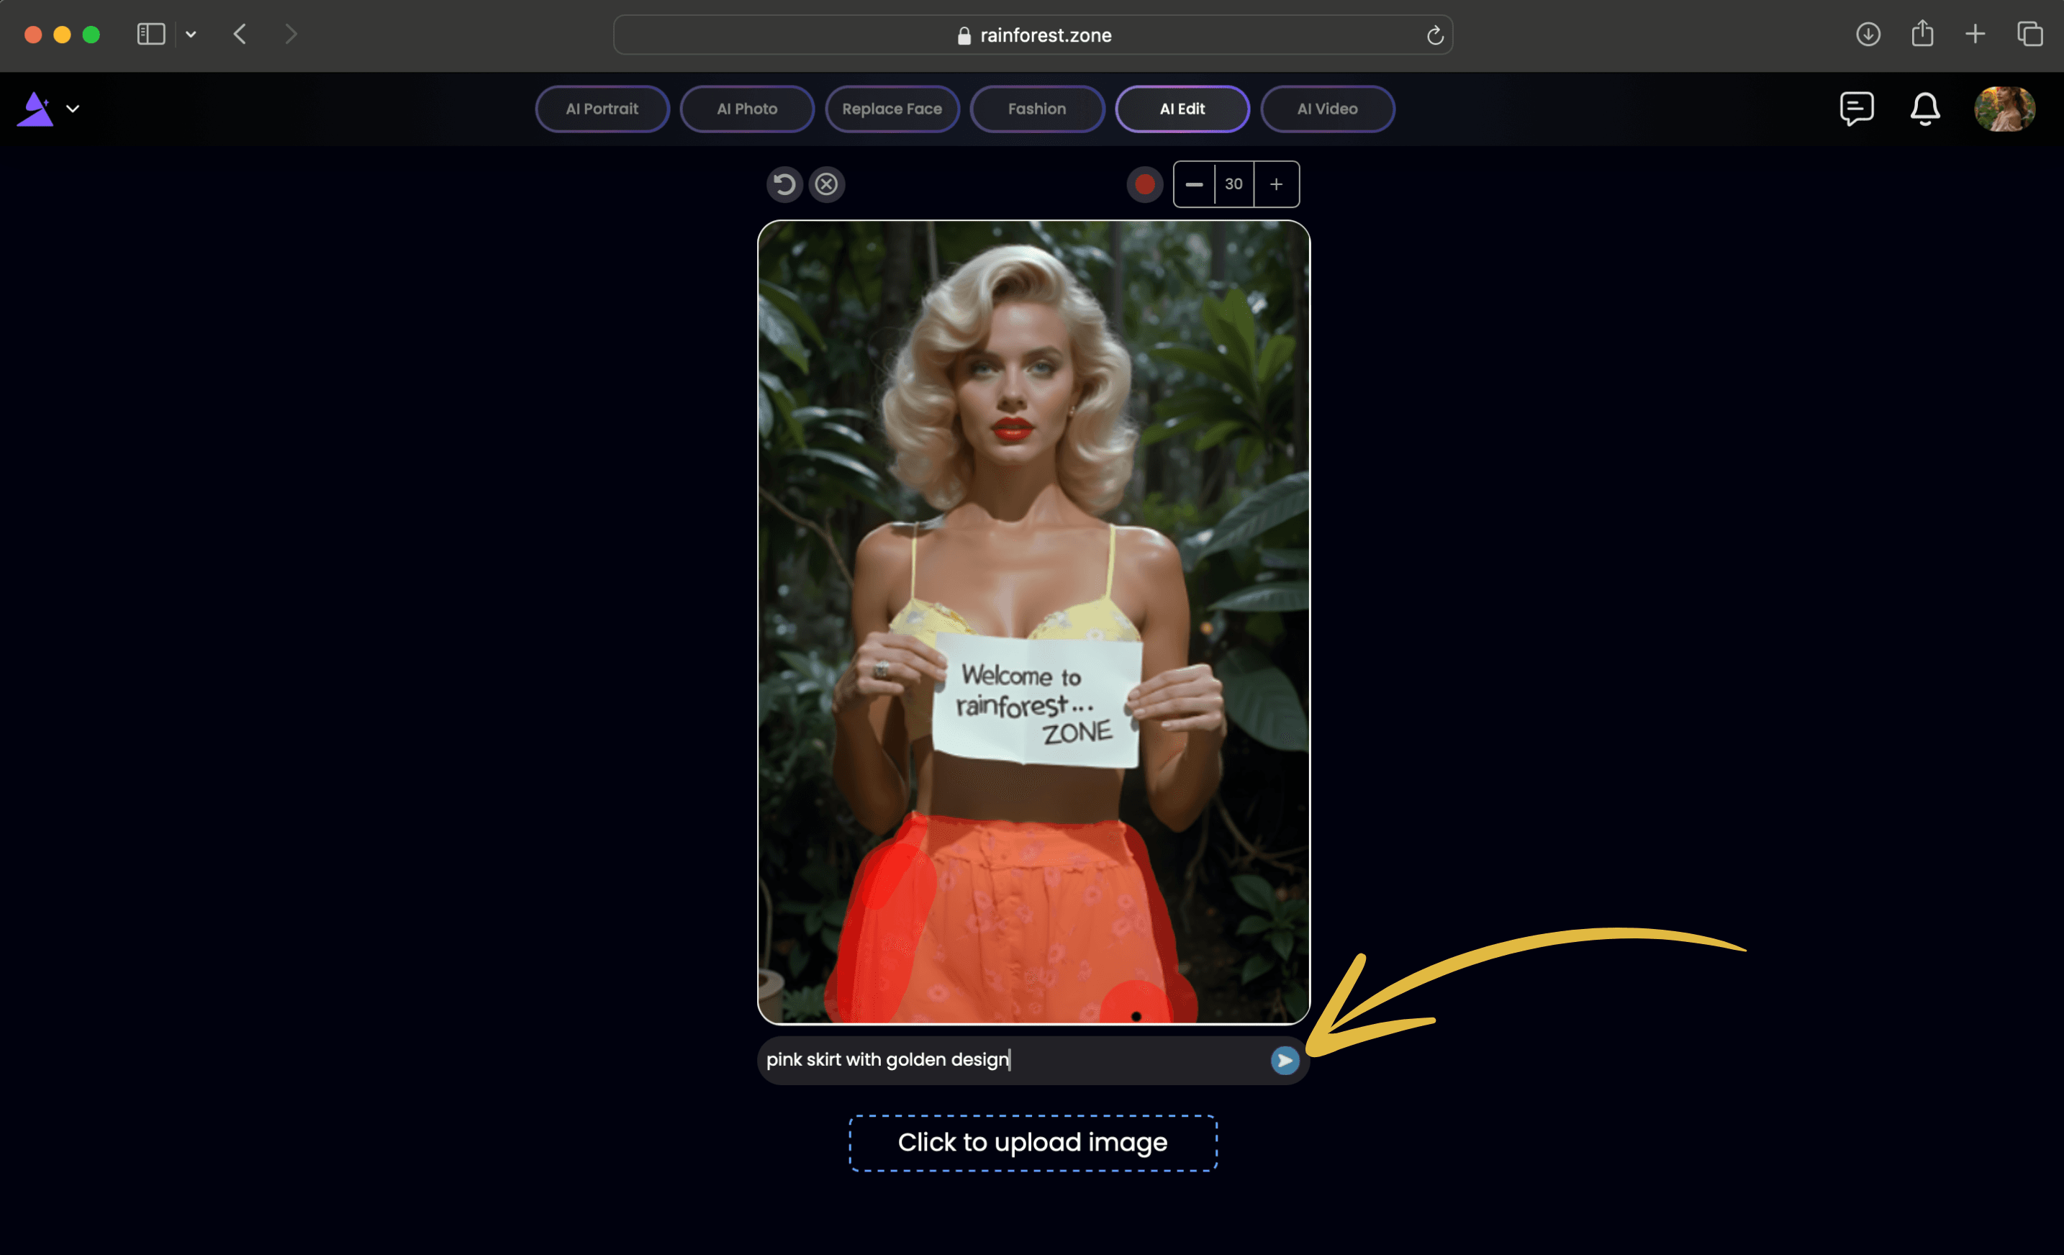Click the new tab plus icon

pyautogui.click(x=1975, y=34)
